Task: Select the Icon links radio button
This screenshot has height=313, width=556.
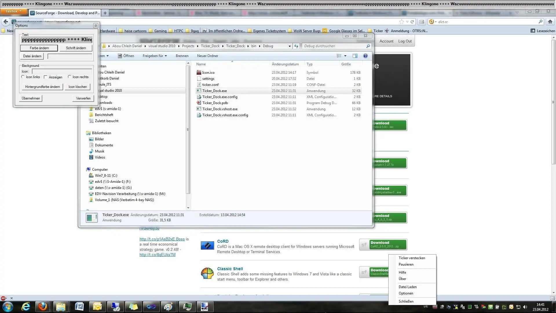Action: [x=23, y=77]
